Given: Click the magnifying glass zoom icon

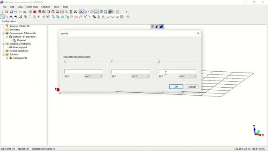Looking at the screenshot, I should coord(66,12).
